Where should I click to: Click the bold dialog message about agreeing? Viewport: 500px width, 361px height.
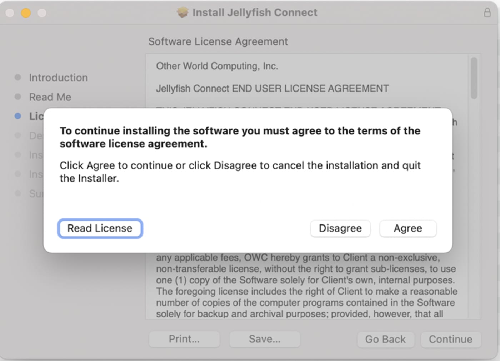[x=240, y=137]
